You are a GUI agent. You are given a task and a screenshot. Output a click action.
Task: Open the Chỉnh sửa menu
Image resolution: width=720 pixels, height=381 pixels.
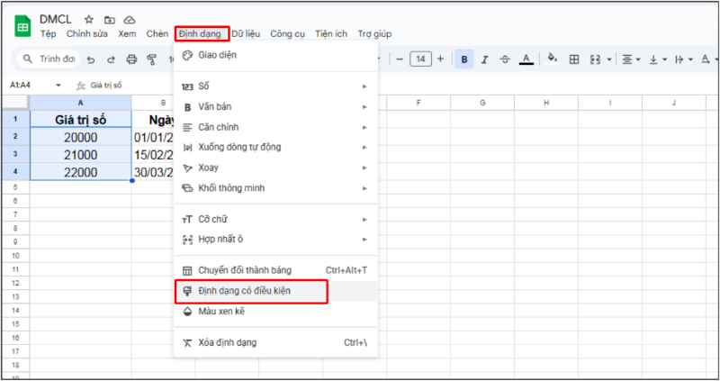coord(87,34)
